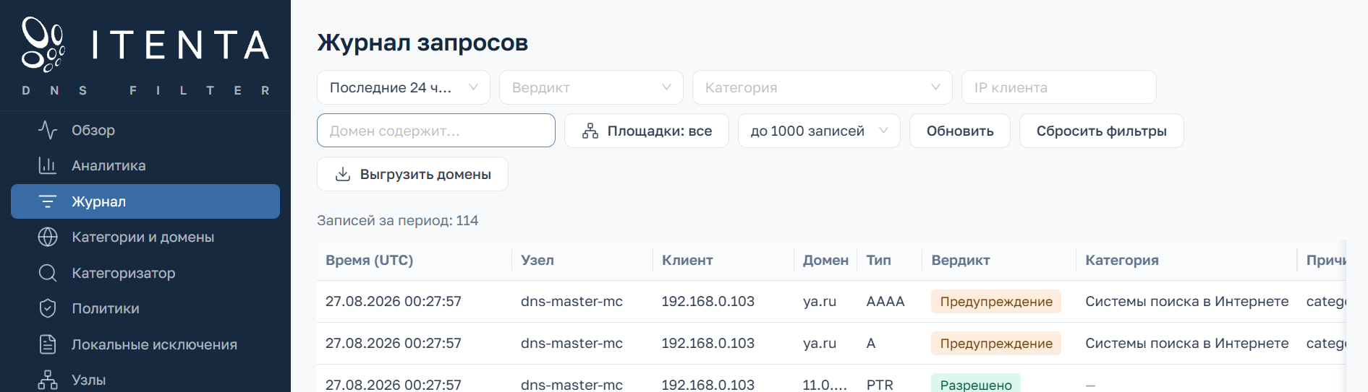
Task: Open the Аналитика section
Action: (x=145, y=165)
